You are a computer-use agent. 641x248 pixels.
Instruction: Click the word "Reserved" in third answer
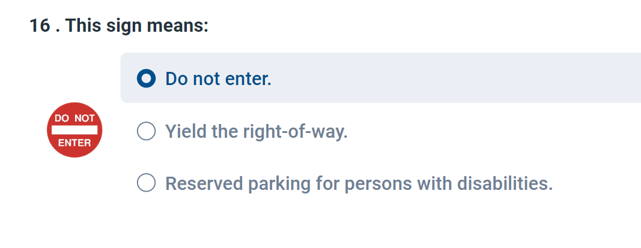[204, 183]
